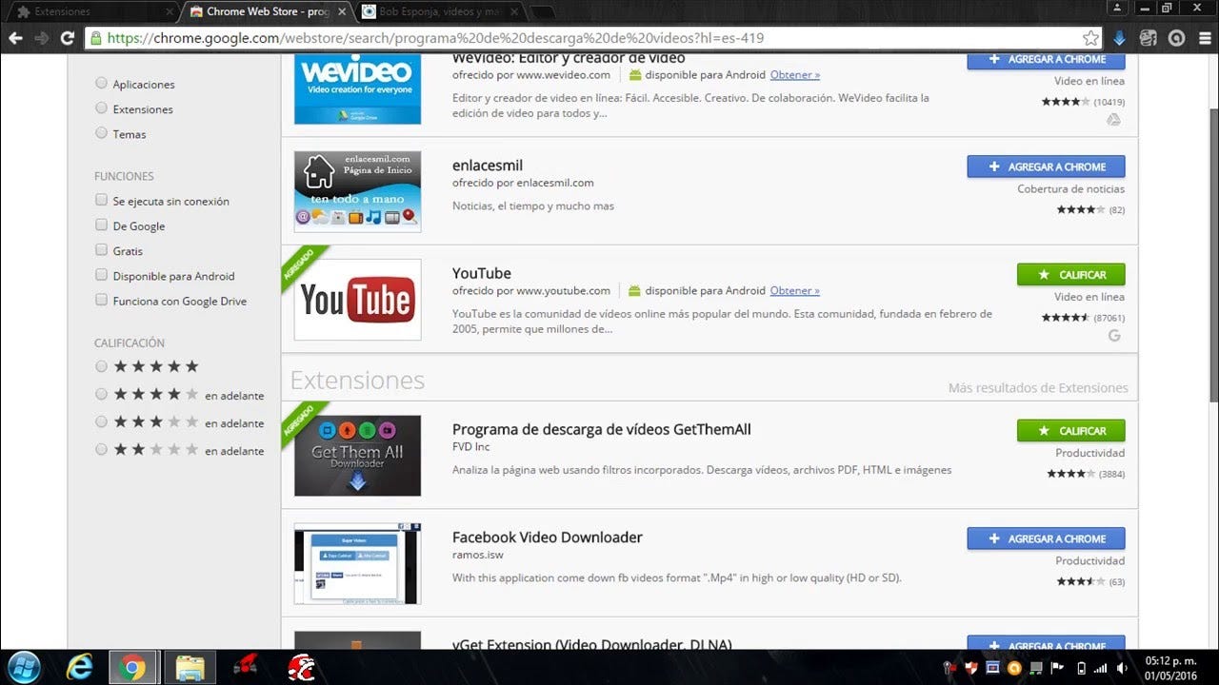Click 'Obtener »' link in YouTube row

pyautogui.click(x=795, y=290)
